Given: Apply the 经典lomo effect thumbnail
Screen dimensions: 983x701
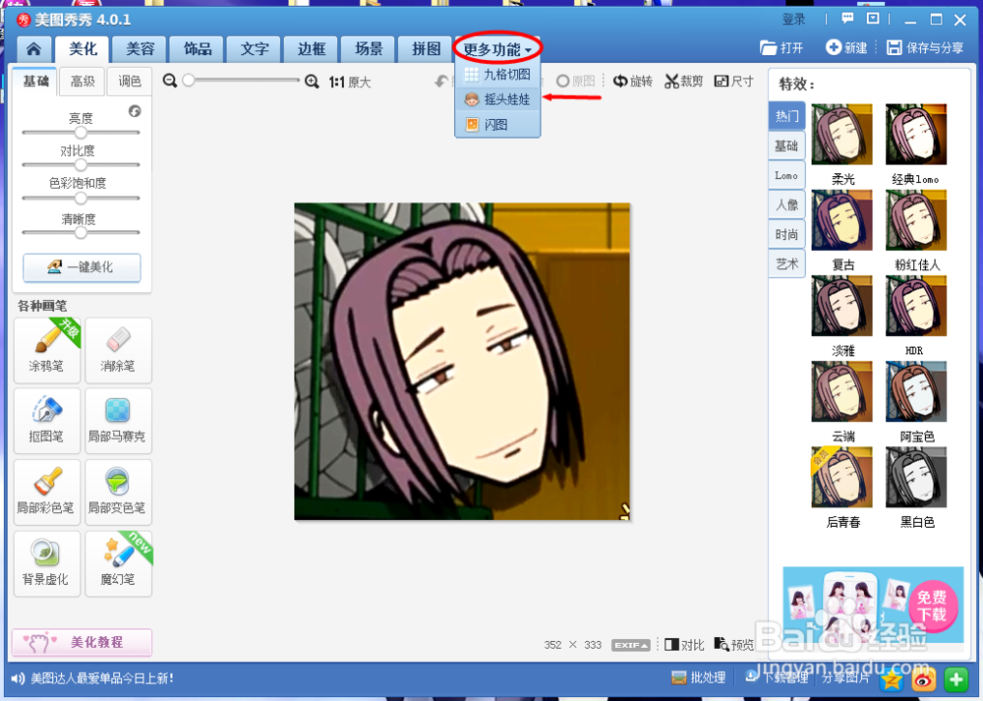Looking at the screenshot, I should [916, 134].
